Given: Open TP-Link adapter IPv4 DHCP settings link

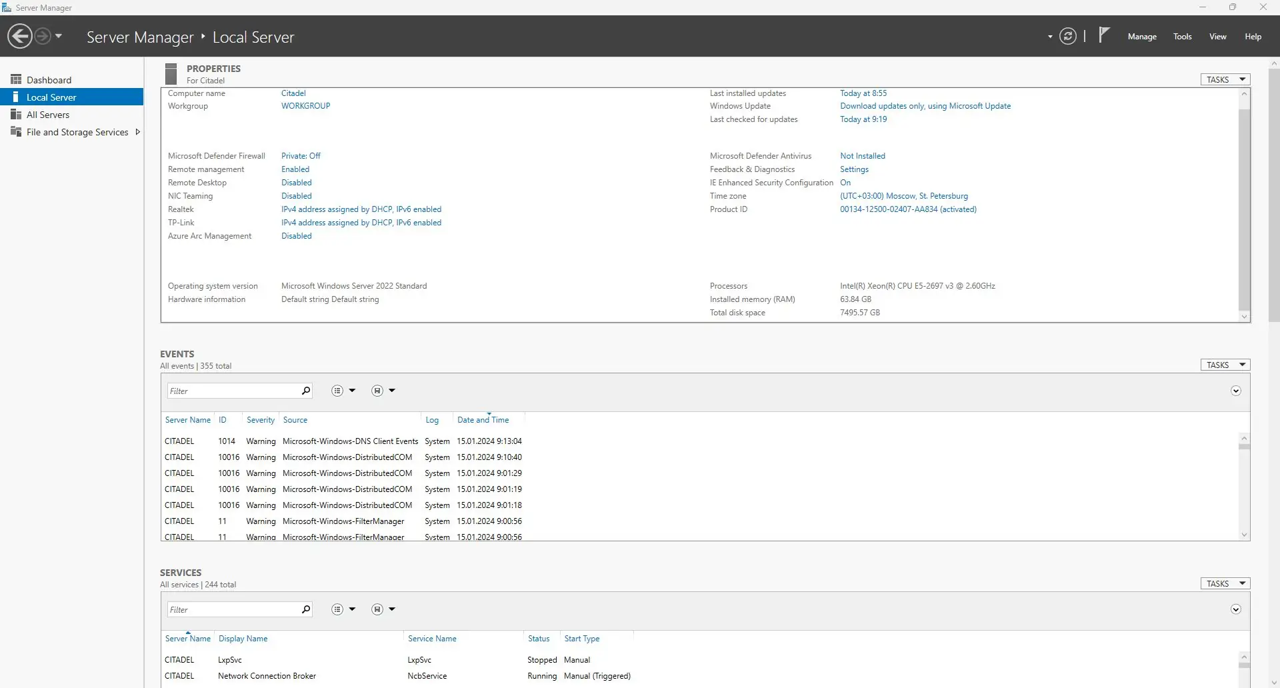Looking at the screenshot, I should [361, 223].
